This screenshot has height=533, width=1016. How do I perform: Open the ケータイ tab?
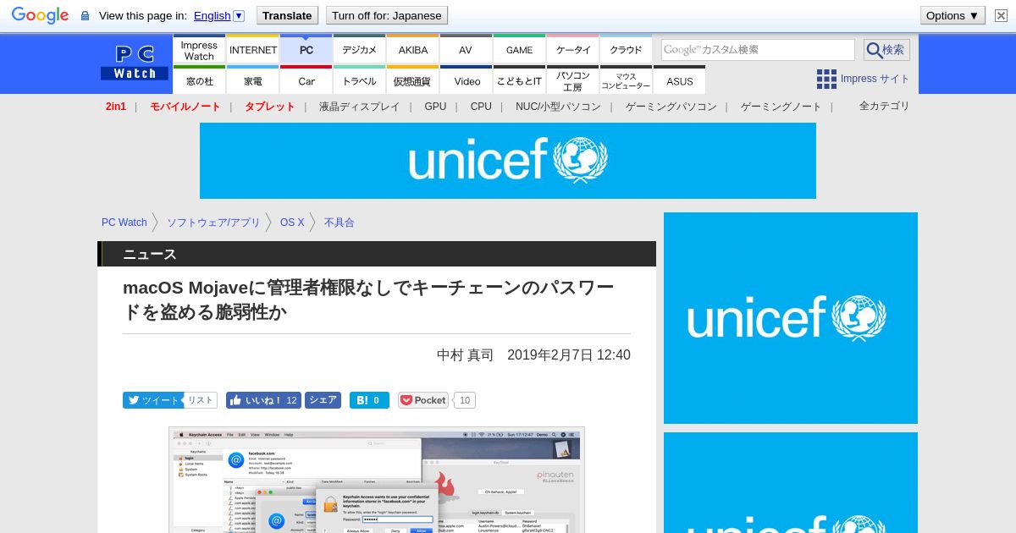point(573,50)
